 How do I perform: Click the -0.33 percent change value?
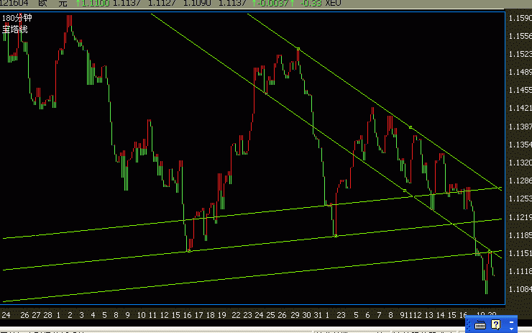(311, 4)
